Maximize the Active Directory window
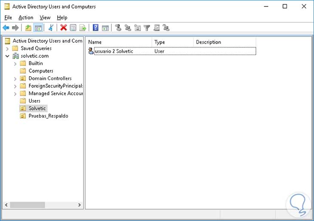The height and width of the screenshot is (221, 314). [x=285, y=6]
